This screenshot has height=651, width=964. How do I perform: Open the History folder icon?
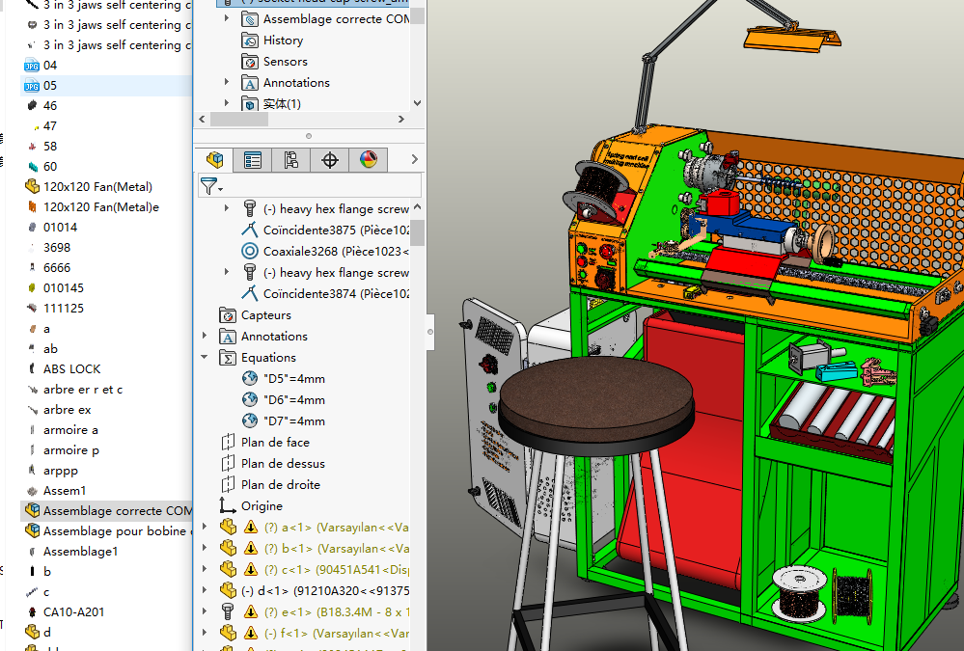[x=249, y=41]
